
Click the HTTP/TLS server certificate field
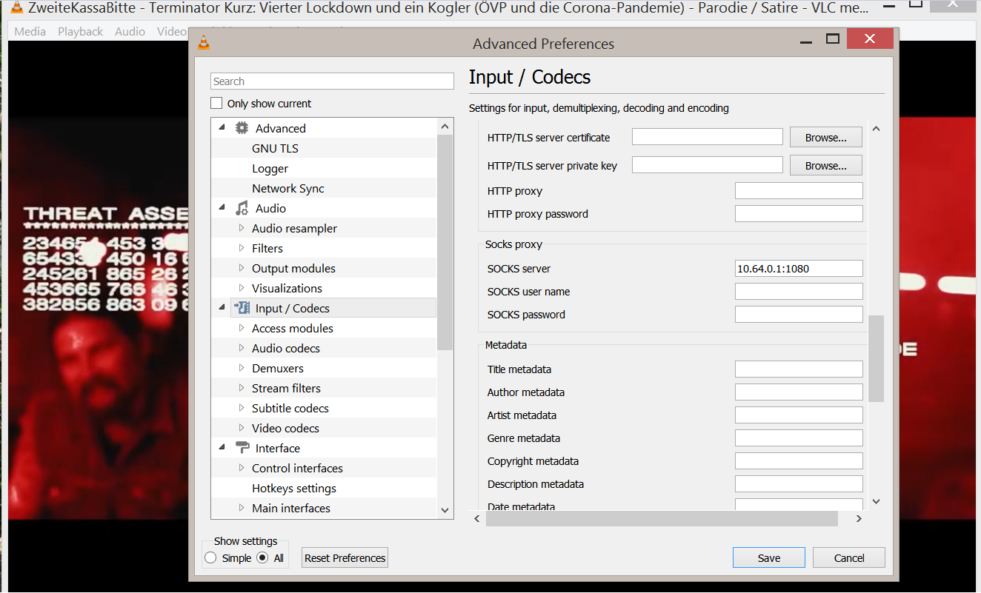708,137
